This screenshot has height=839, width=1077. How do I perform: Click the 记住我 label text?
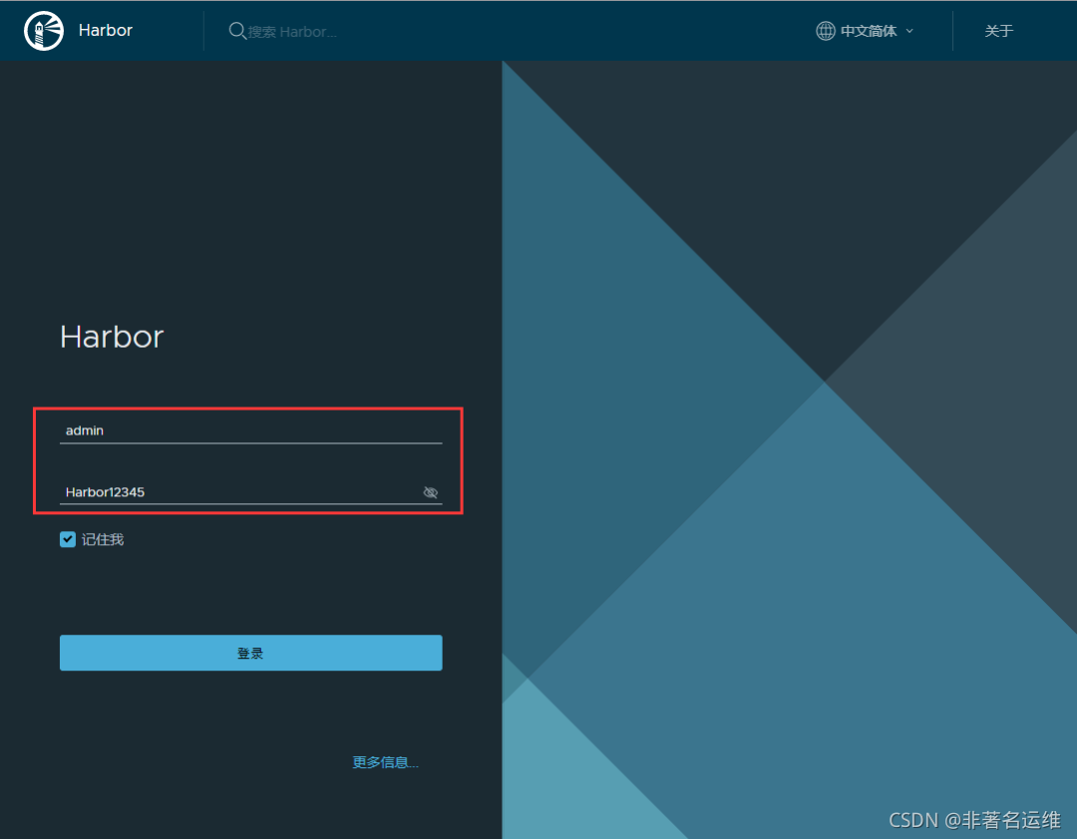(103, 540)
